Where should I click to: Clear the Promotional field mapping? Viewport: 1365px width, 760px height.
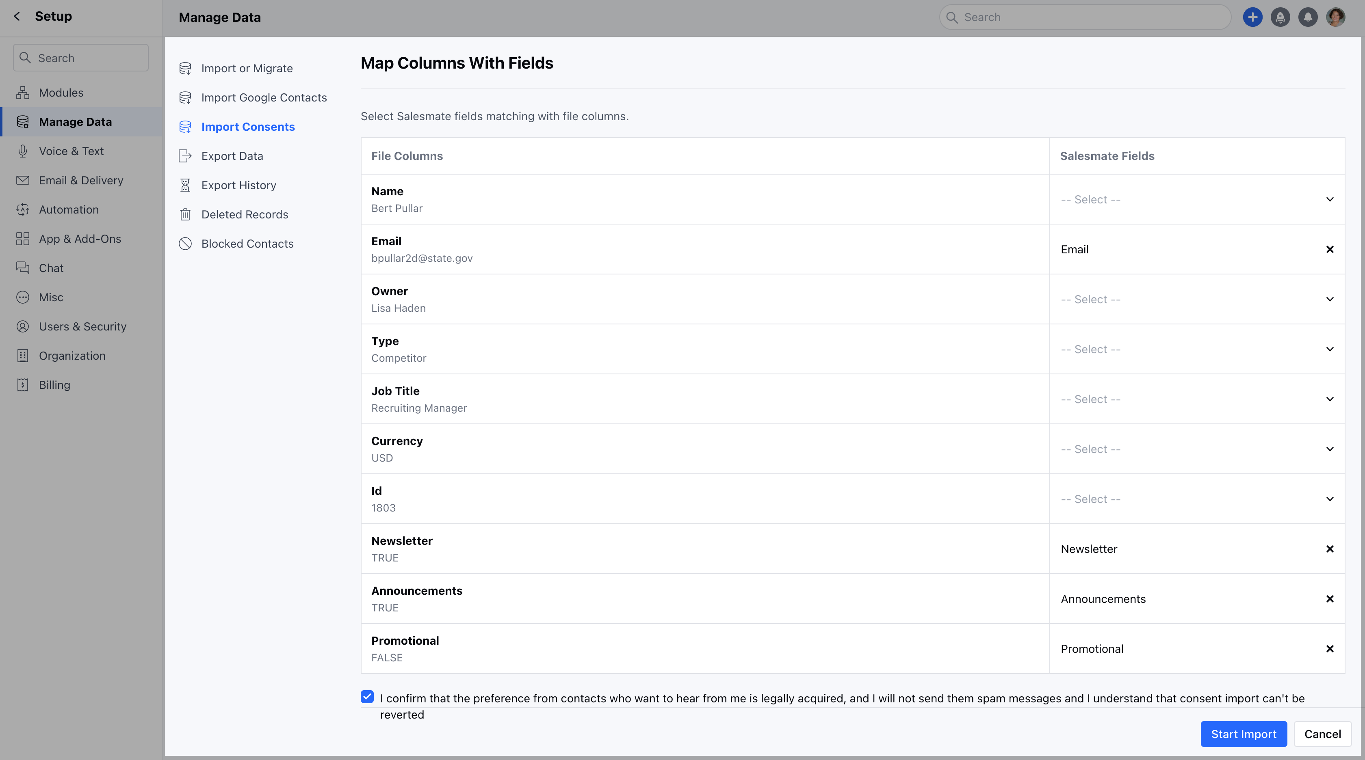tap(1330, 649)
